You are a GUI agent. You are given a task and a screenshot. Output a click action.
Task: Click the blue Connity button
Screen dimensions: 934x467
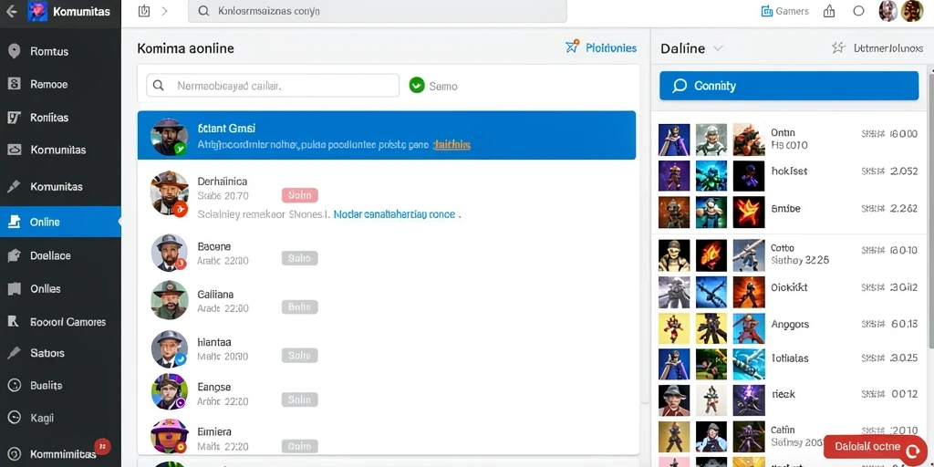(x=789, y=86)
